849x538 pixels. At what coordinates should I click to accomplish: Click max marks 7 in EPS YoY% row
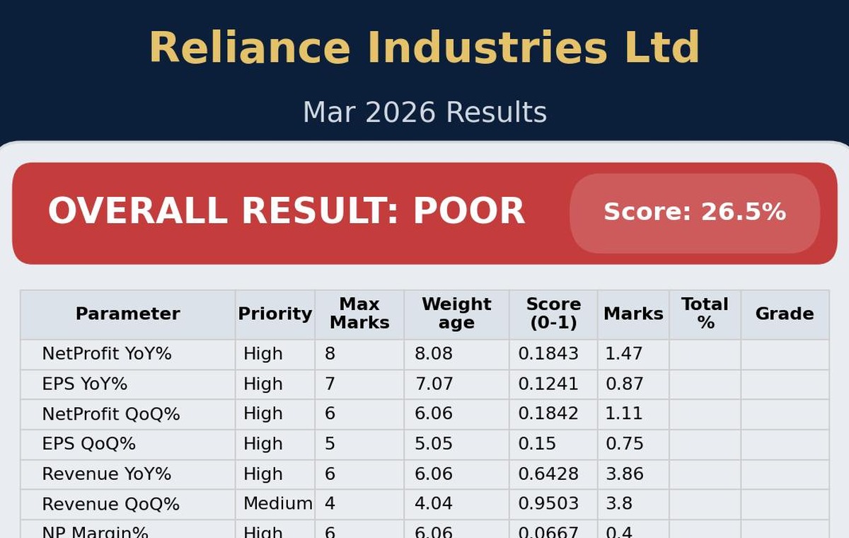click(x=330, y=384)
